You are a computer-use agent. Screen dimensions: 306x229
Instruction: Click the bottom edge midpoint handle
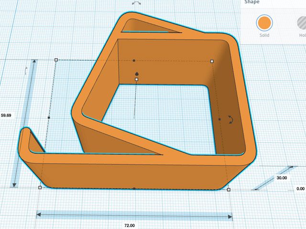[x=134, y=189]
